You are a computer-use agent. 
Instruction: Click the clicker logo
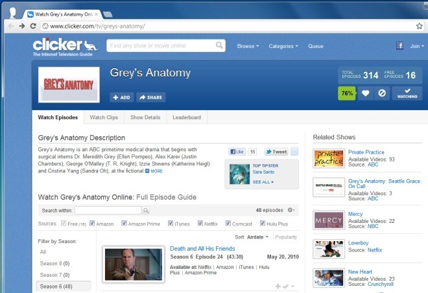click(x=65, y=47)
